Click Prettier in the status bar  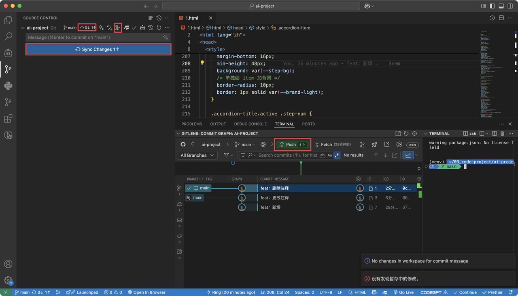point(492,292)
